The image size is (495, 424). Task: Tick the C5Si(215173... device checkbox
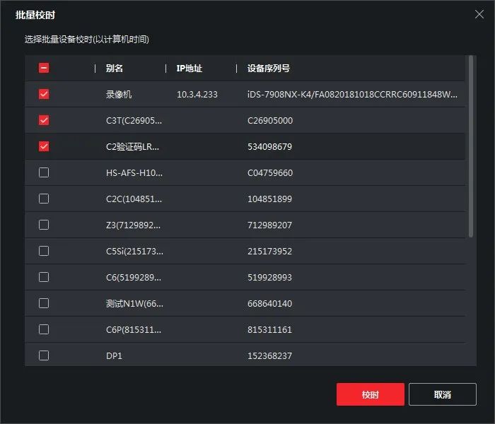pyautogui.click(x=44, y=251)
